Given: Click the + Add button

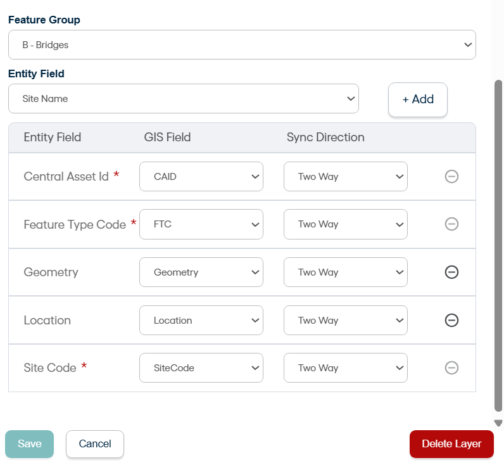Looking at the screenshot, I should [418, 99].
